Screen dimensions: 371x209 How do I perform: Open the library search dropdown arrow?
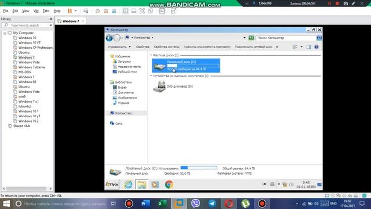50,25
